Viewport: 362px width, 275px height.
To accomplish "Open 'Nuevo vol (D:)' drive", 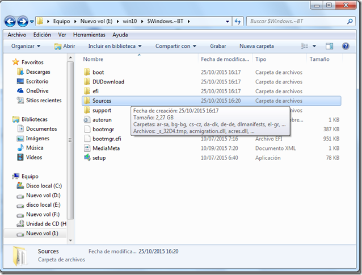I will pyautogui.click(x=43, y=195).
